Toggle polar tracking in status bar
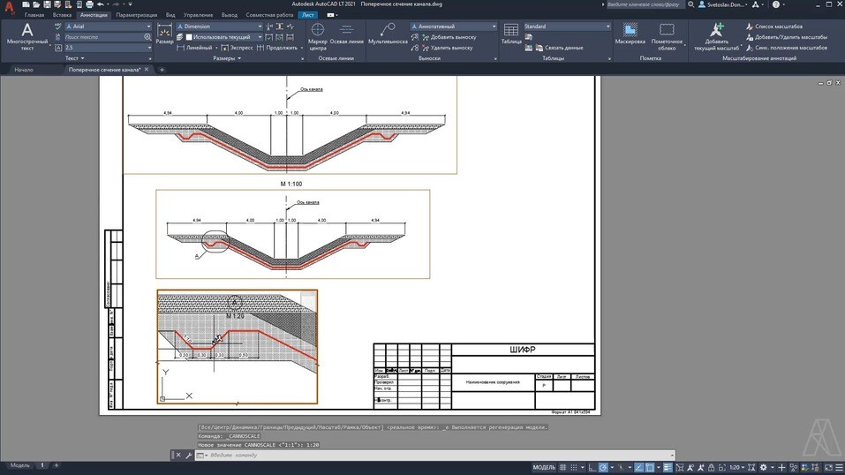 [x=603, y=467]
